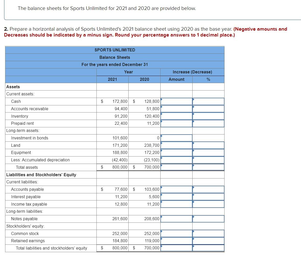Screen dimensions: 301x257
Task: Click the Amount field for Equipment
Action: pyautogui.click(x=176, y=152)
